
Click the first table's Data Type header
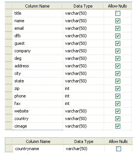click(83, 6)
